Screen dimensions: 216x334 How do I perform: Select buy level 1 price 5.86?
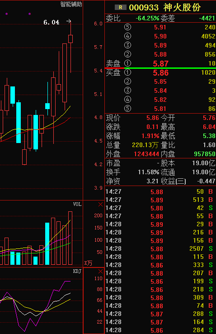point(161,72)
